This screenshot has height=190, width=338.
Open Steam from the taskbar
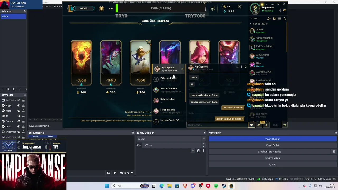(x=224, y=186)
